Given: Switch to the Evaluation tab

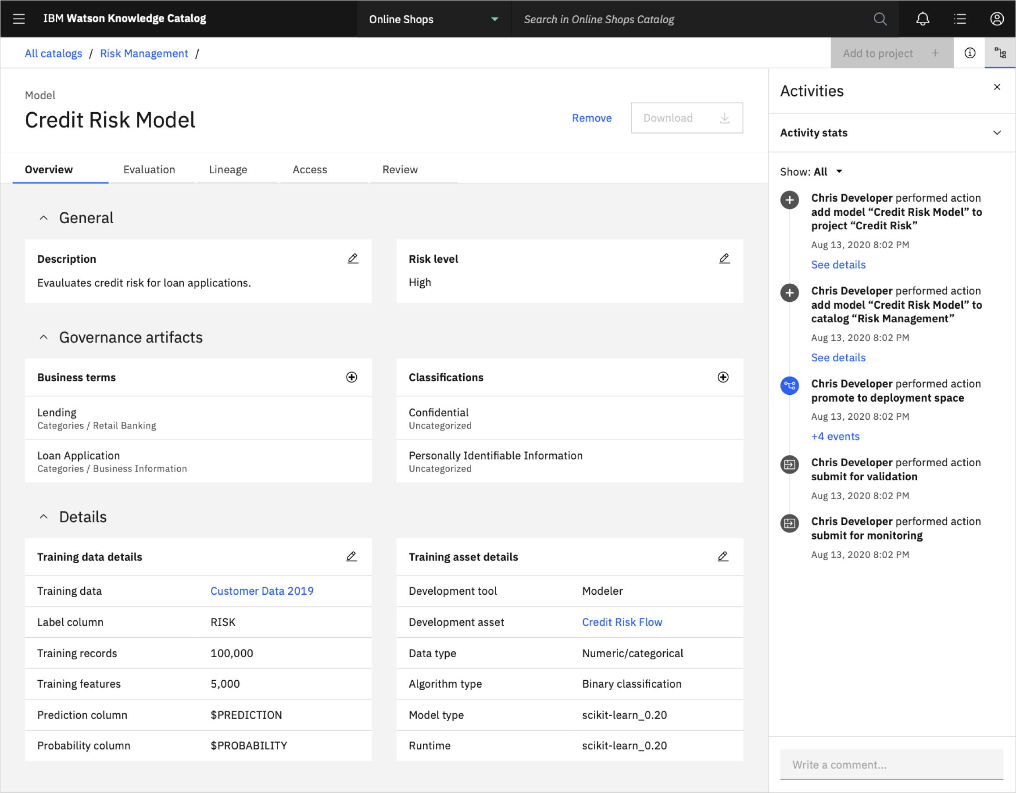Looking at the screenshot, I should (149, 170).
